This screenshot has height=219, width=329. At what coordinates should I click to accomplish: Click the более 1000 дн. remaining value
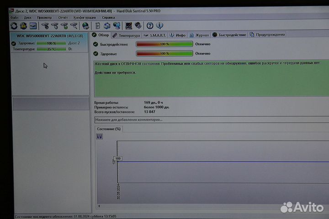coord(157,107)
